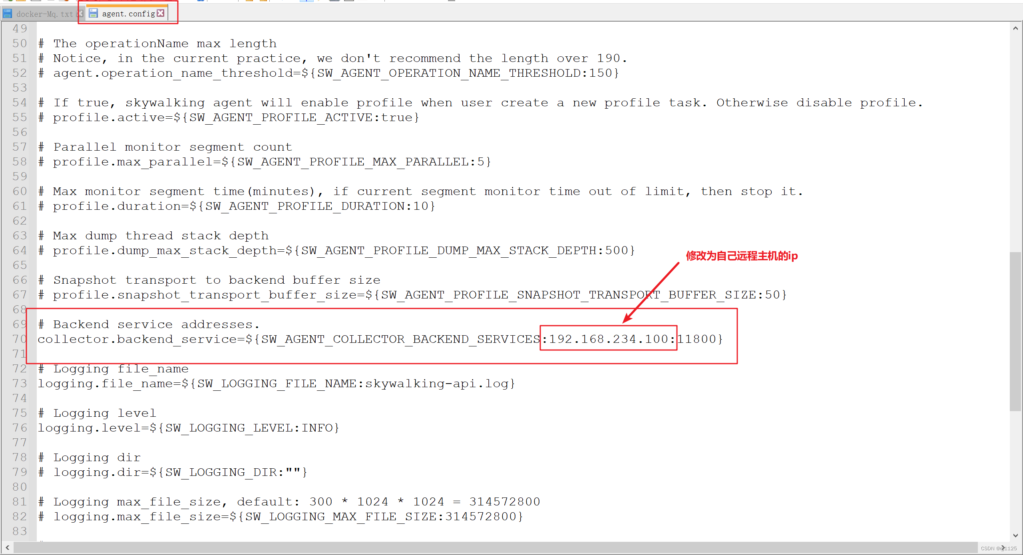
Task: Close the docker-Mq.txt tab
Action: coord(80,14)
